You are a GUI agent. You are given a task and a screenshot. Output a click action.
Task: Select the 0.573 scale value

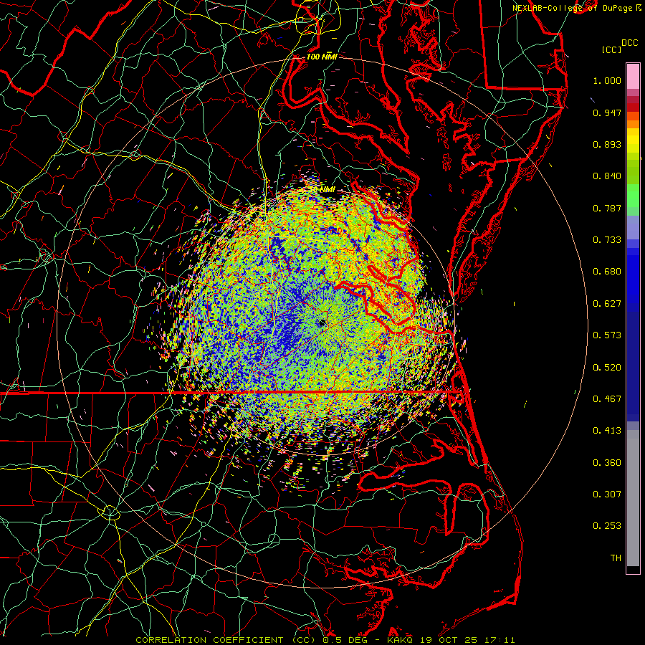pos(607,335)
